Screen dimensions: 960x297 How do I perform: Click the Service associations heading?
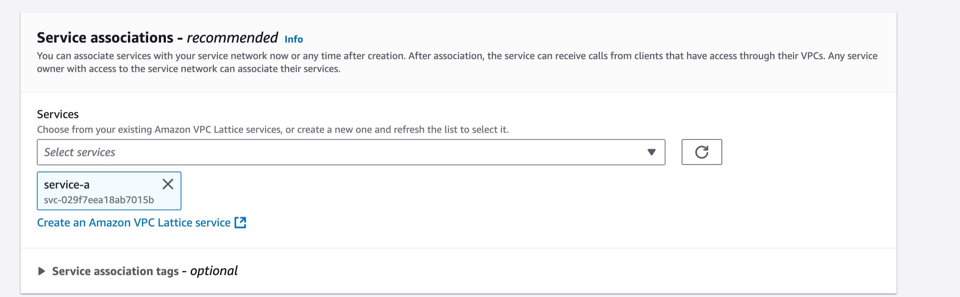pyautogui.click(x=157, y=38)
